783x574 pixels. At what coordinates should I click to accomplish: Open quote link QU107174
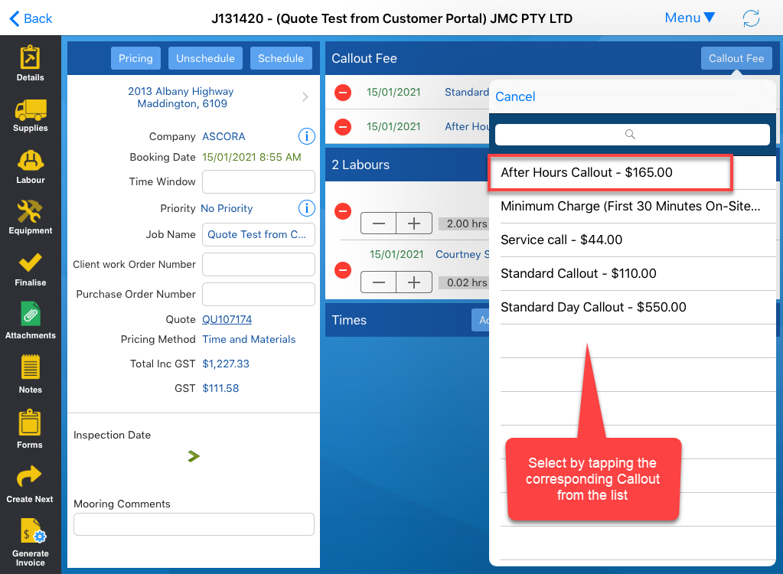coord(227,319)
